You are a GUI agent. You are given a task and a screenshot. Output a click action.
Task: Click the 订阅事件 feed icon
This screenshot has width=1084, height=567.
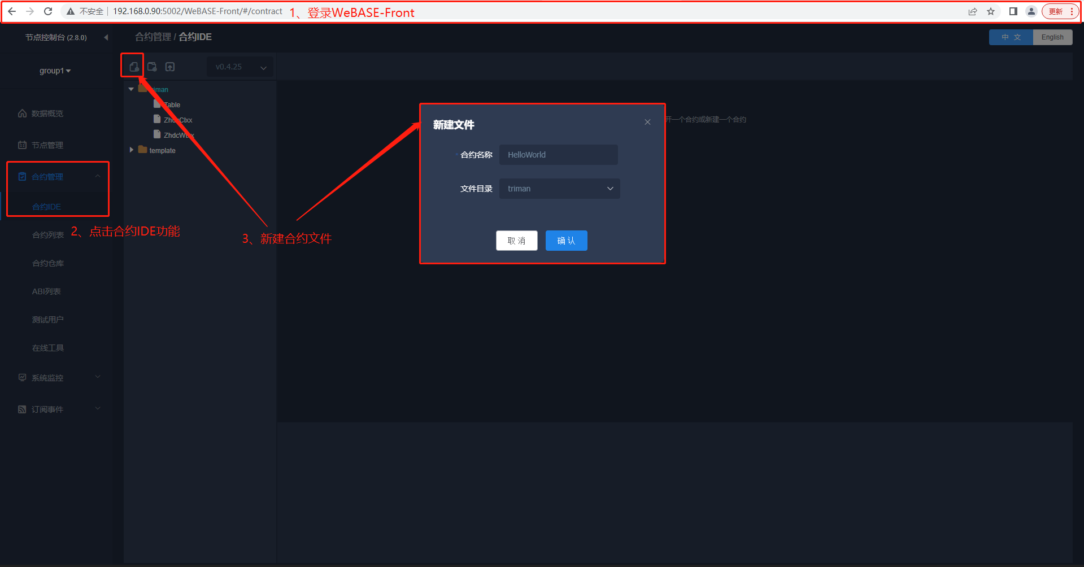pyautogui.click(x=22, y=409)
